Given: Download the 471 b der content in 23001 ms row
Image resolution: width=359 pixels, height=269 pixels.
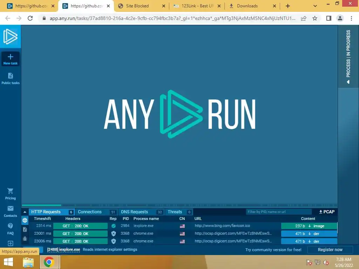Looking at the screenshot, I should (x=309, y=234).
